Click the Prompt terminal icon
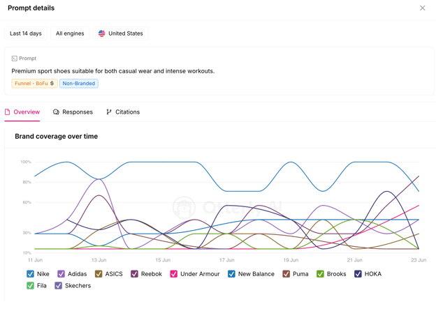Screen dimensions: 436x311 [x=15, y=59]
